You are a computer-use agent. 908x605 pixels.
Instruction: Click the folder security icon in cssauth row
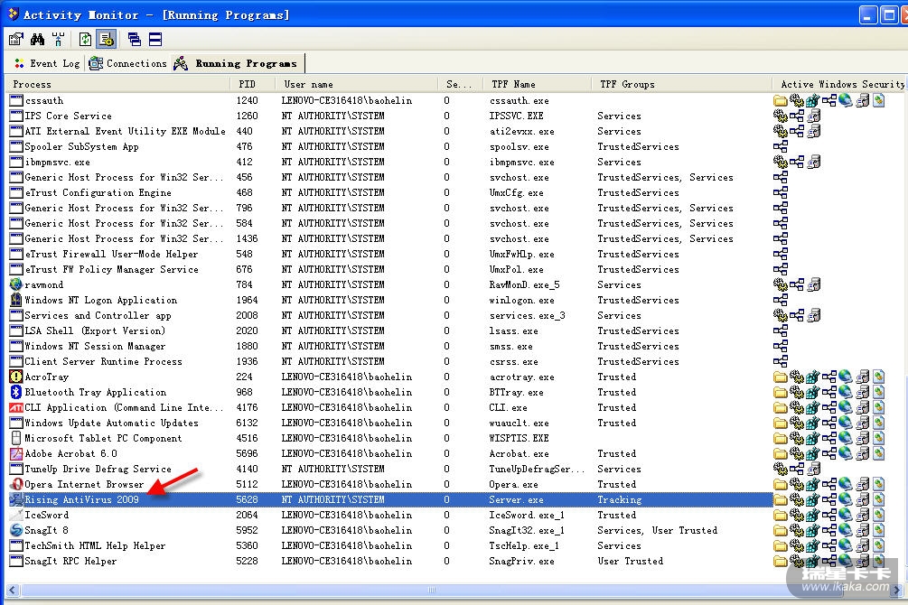coord(780,101)
